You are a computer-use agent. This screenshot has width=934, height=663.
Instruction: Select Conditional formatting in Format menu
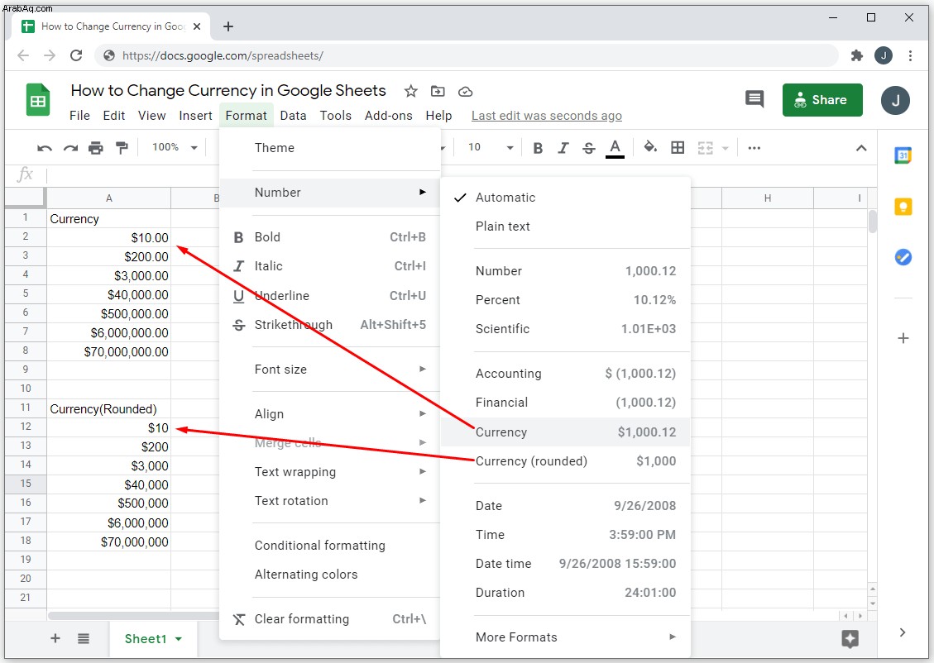(x=331, y=545)
